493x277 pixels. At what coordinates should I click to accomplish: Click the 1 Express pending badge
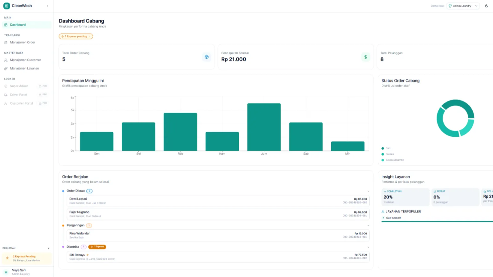point(76,36)
